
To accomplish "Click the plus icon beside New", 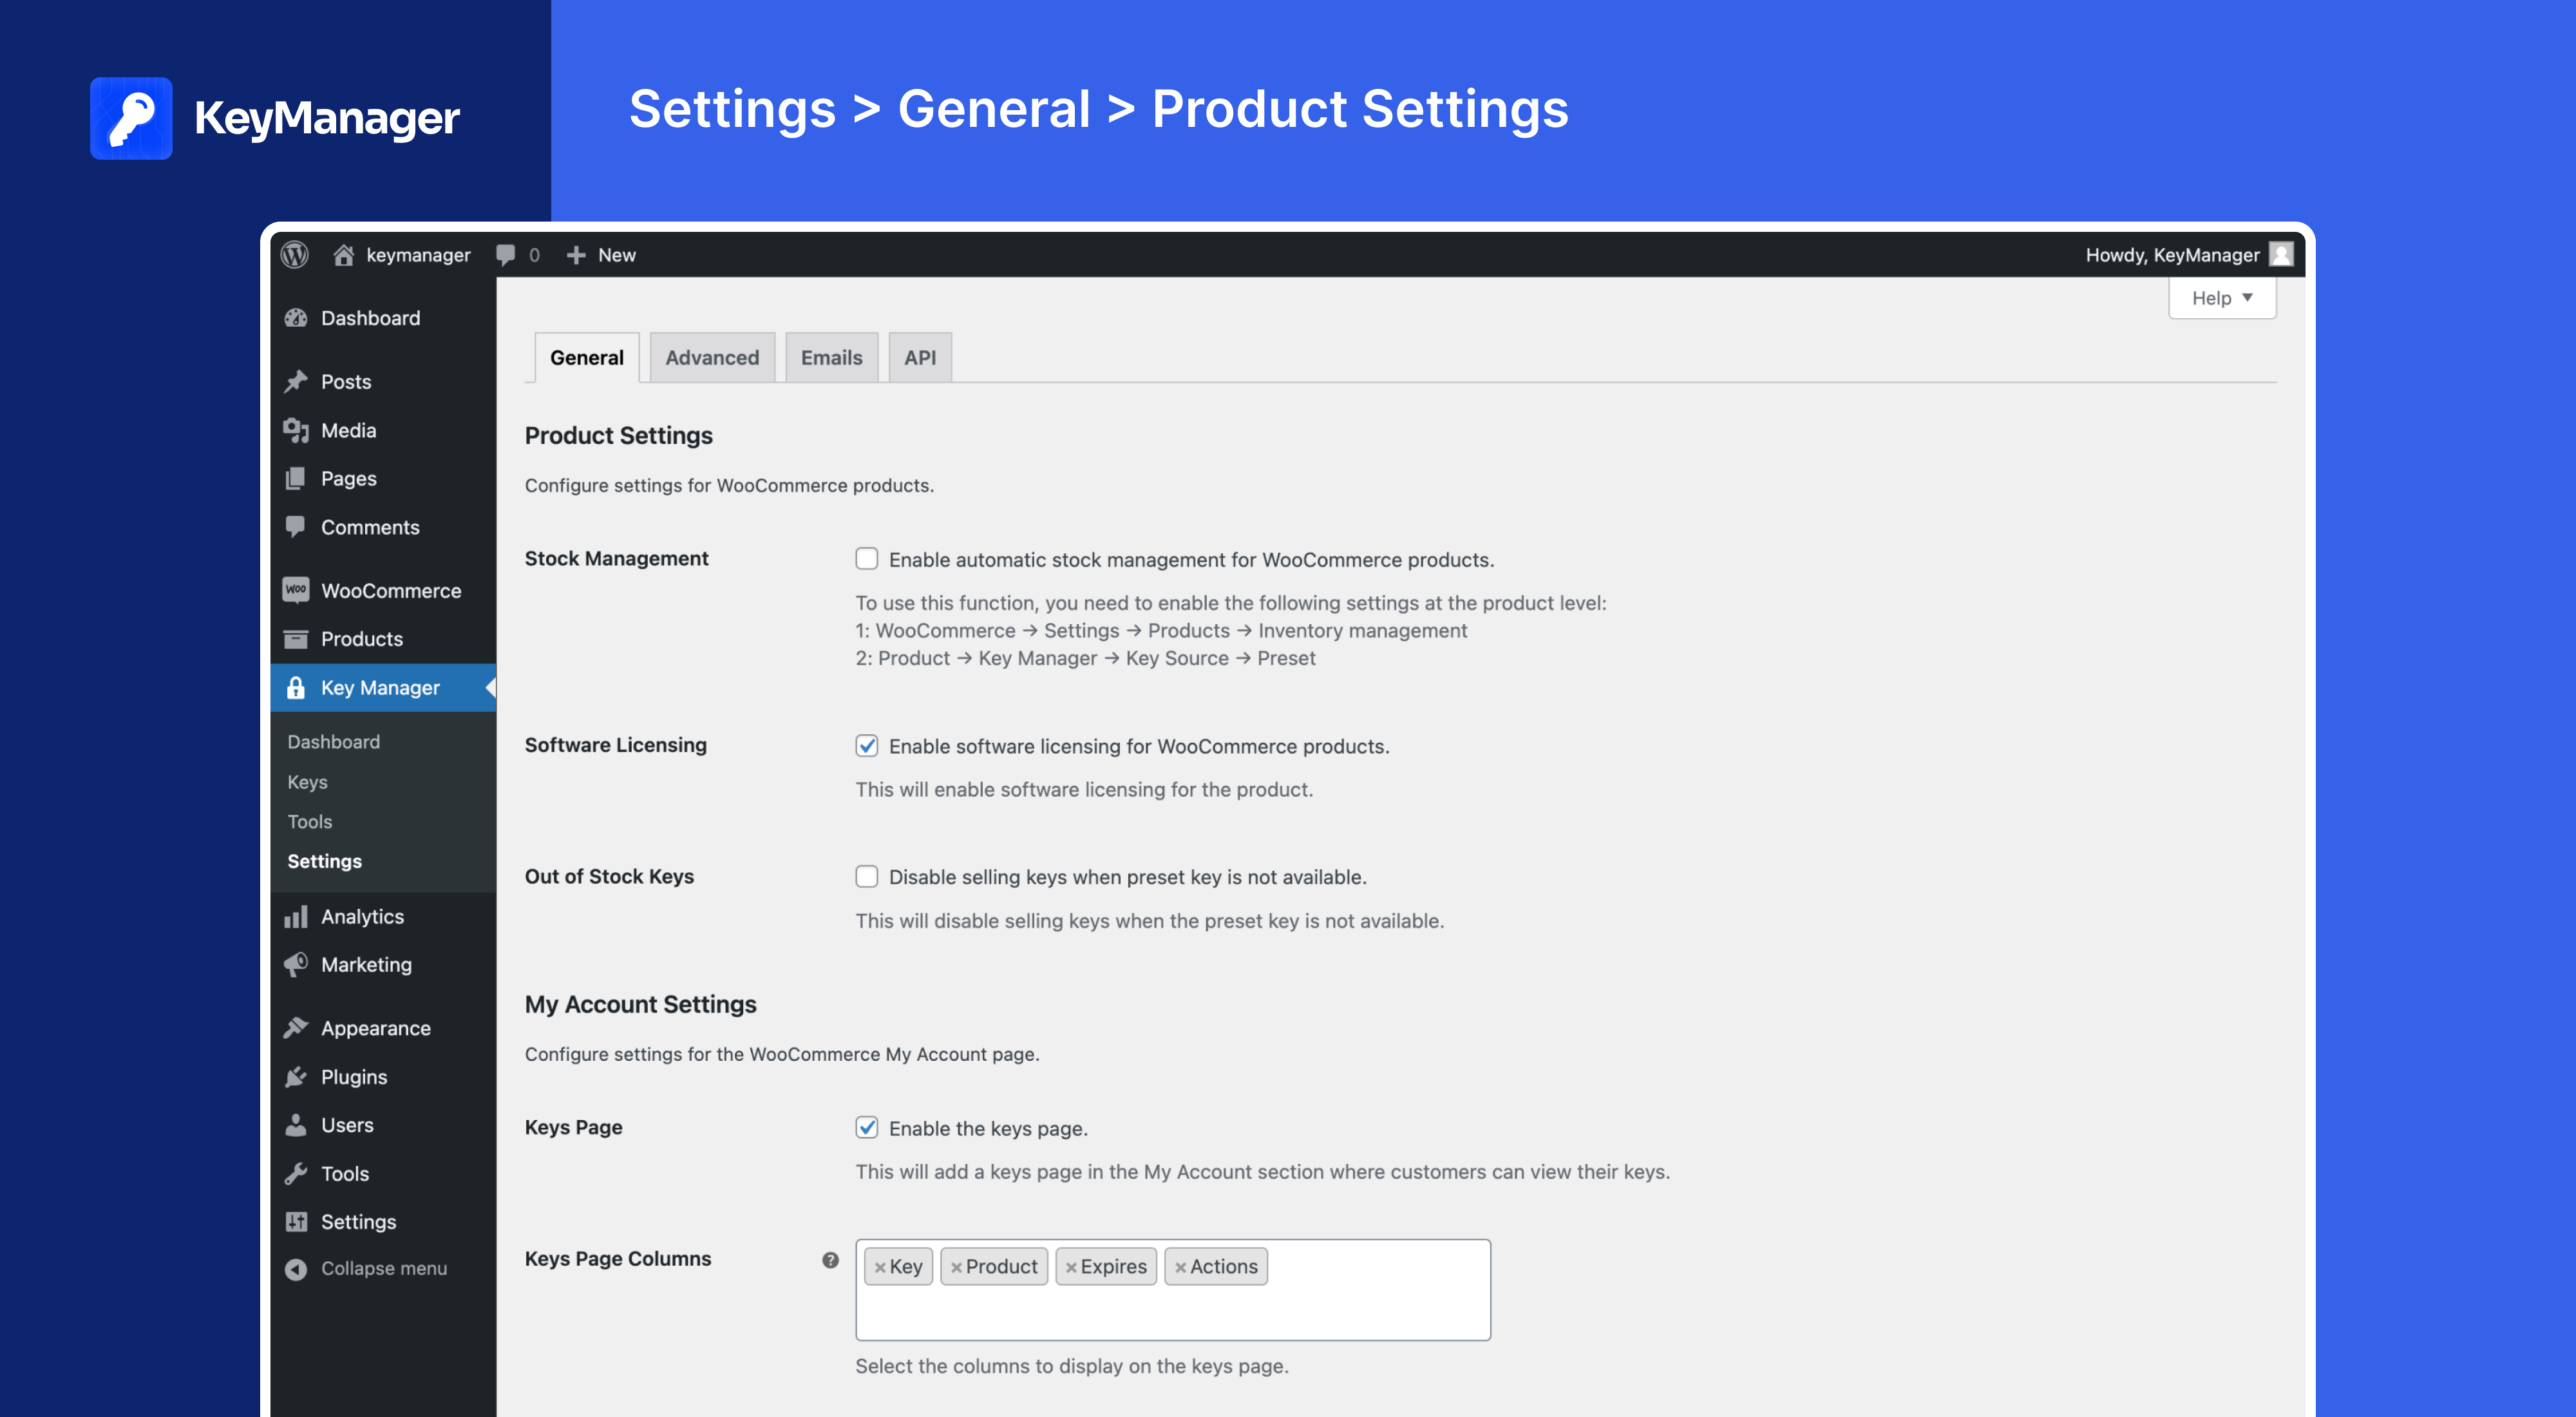I will 576,255.
